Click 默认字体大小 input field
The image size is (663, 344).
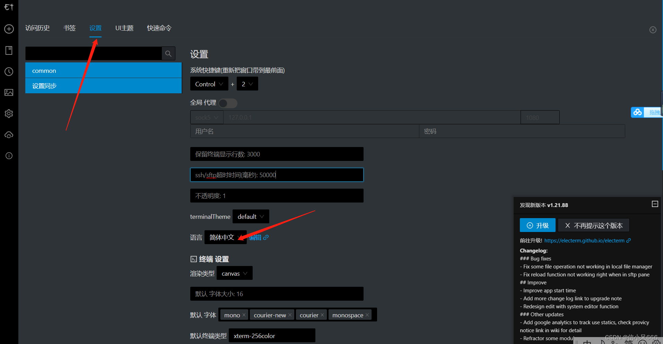tap(277, 294)
